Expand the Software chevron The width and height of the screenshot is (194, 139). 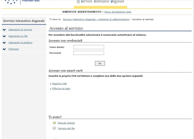coord(4,49)
